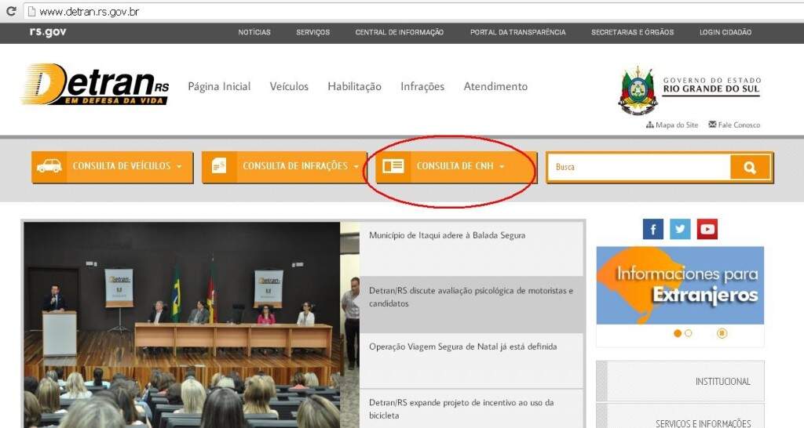Expand the Consulta de Veículos dropdown
Screen dimensions: 804x428
pyautogui.click(x=112, y=167)
